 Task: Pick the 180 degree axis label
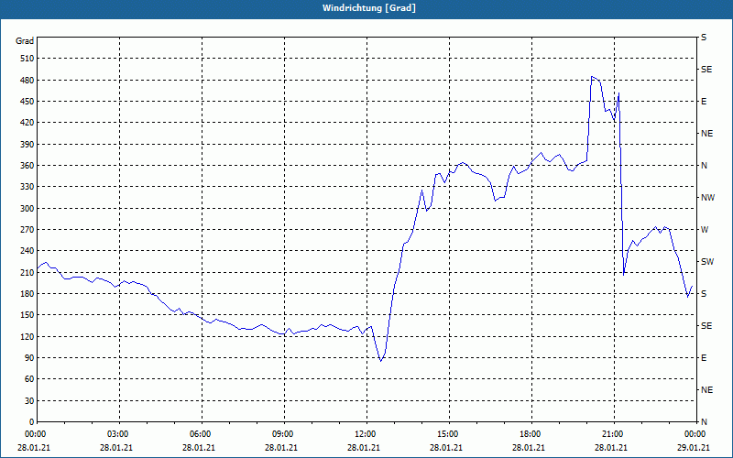27,293
